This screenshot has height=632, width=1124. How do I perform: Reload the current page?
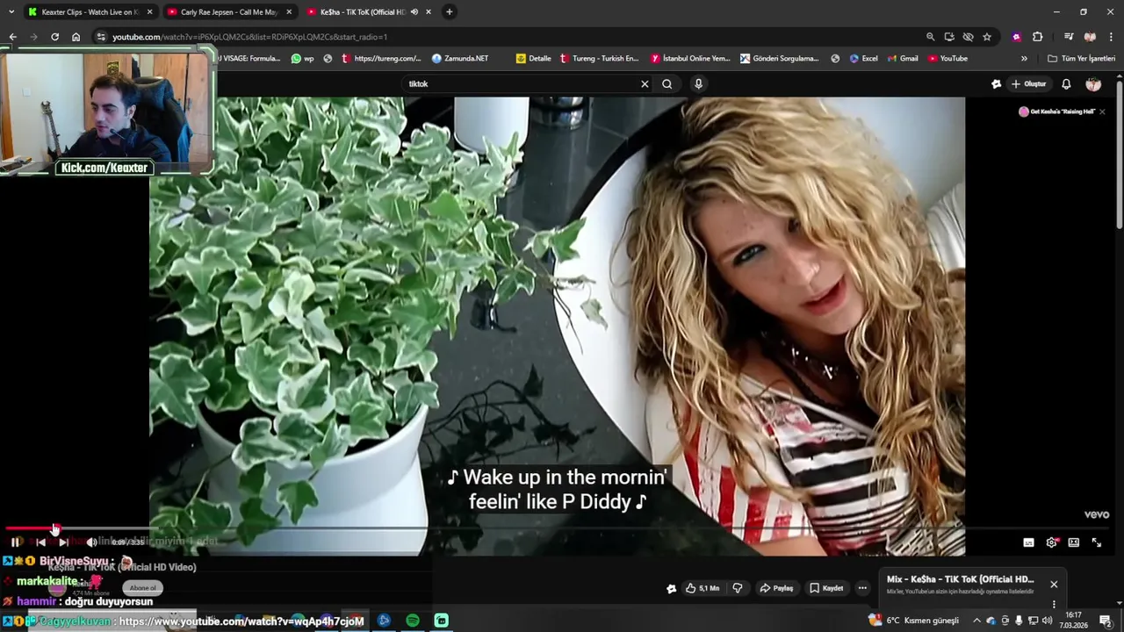(x=54, y=37)
